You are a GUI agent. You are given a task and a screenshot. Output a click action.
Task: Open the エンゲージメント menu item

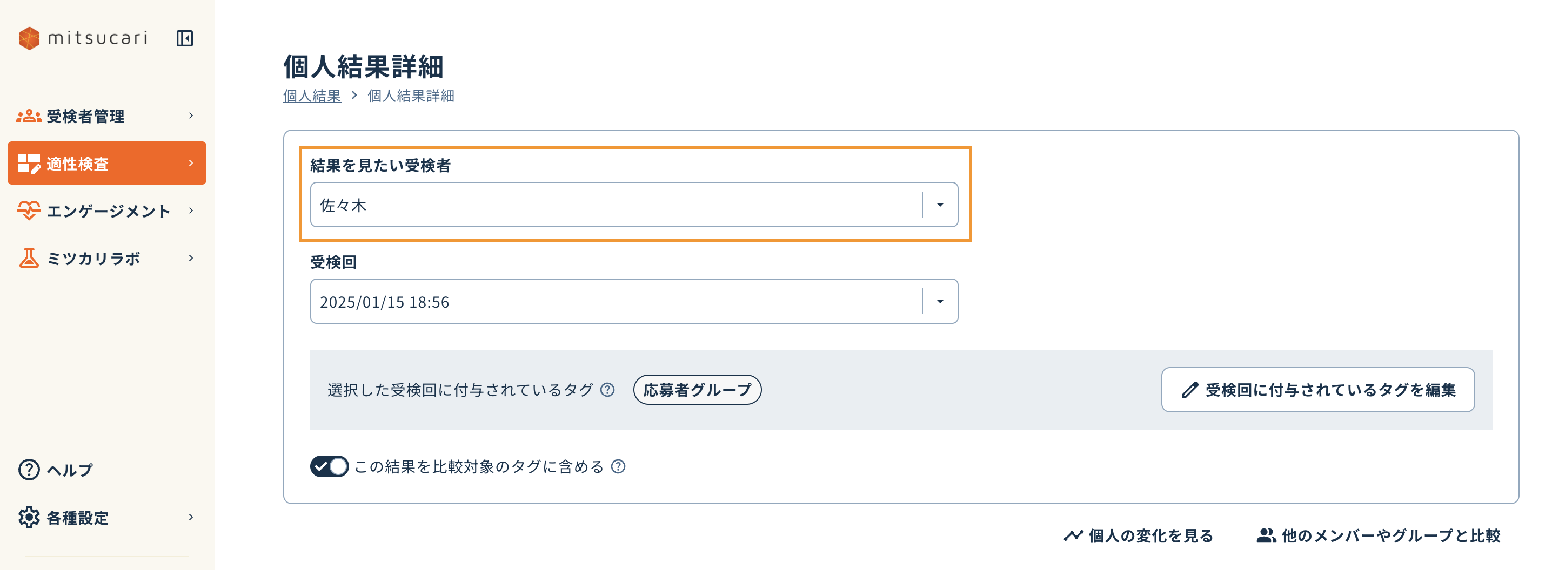[106, 211]
